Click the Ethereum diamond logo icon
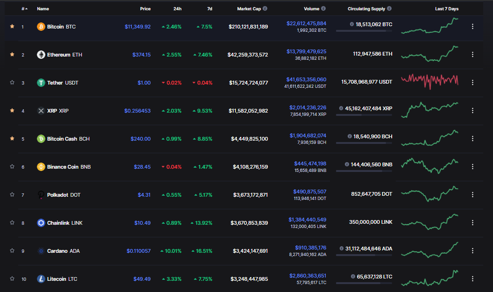 pyautogui.click(x=41, y=55)
